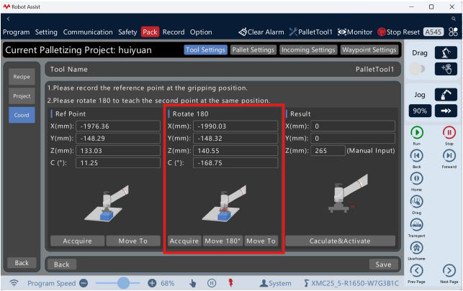Click the Transport pose icon
Screen dimensions: 463x291
[x=417, y=224]
